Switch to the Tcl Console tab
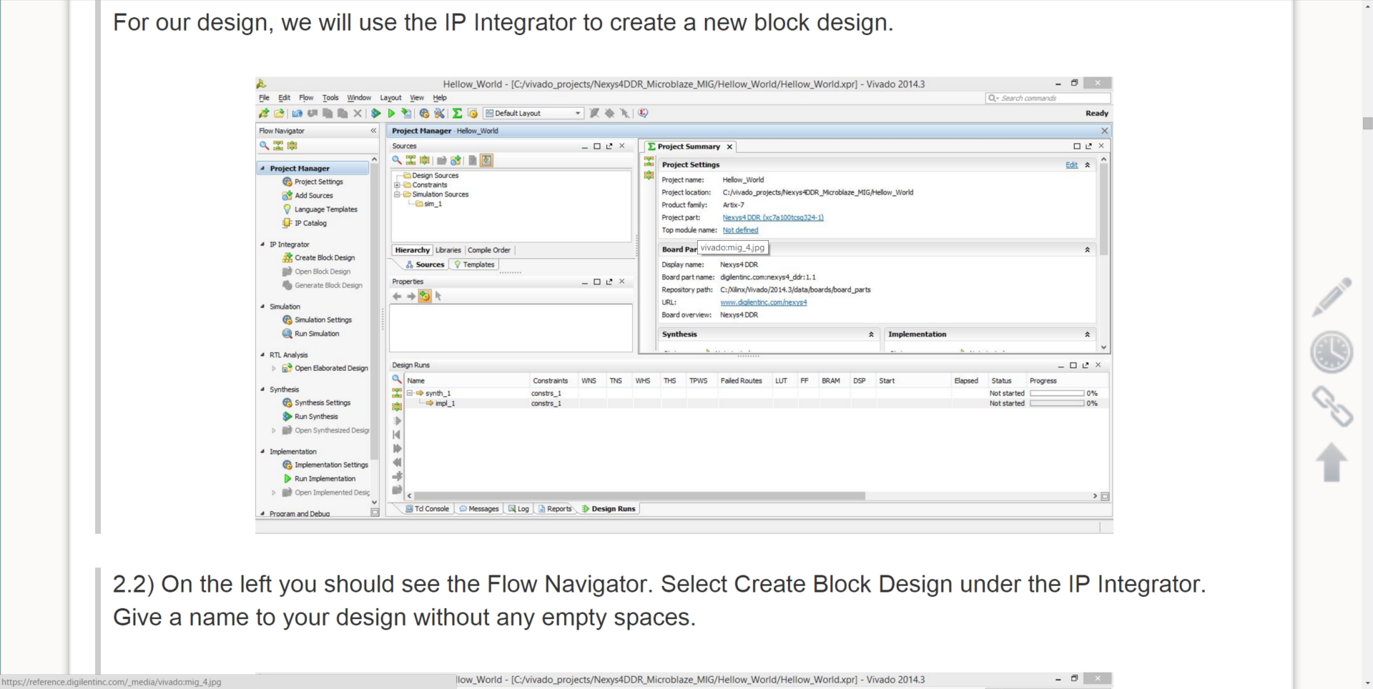Image resolution: width=1373 pixels, height=689 pixels. click(427, 509)
